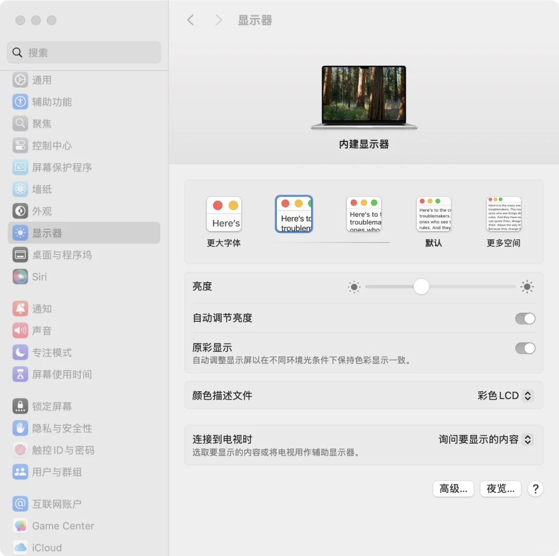Viewport: 559px width, 556px height.
Task: Click the 触控 ID 与密码 label
Action: (x=63, y=450)
